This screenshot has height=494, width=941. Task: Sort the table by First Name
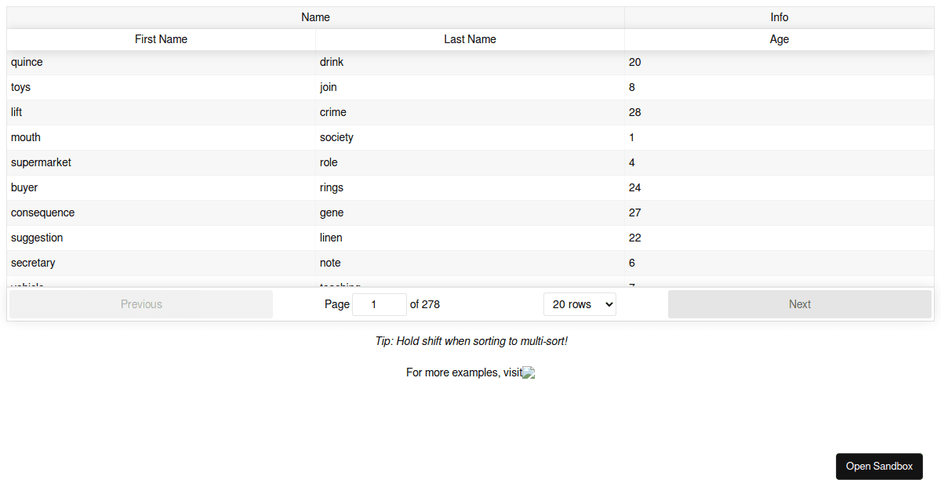coord(160,39)
